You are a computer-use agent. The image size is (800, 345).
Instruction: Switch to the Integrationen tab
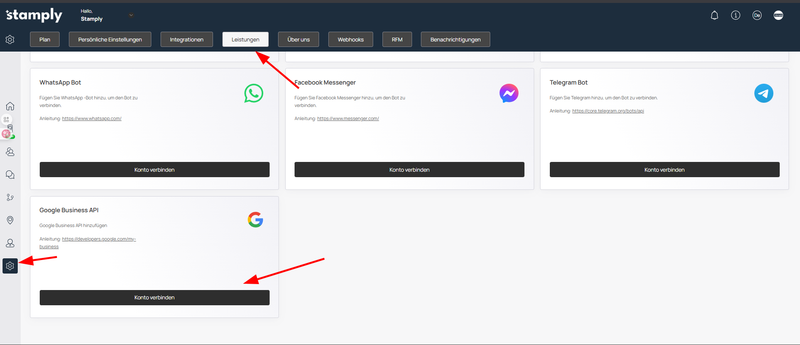(x=186, y=39)
